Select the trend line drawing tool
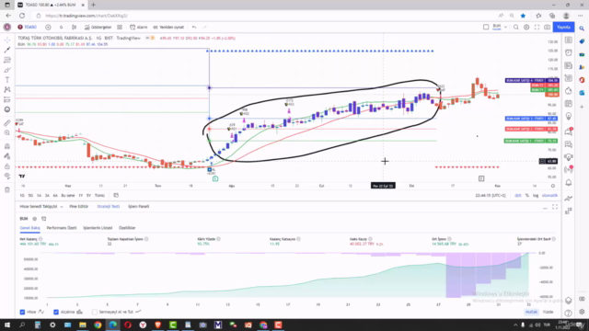589x331 pixels. [x=7, y=50]
